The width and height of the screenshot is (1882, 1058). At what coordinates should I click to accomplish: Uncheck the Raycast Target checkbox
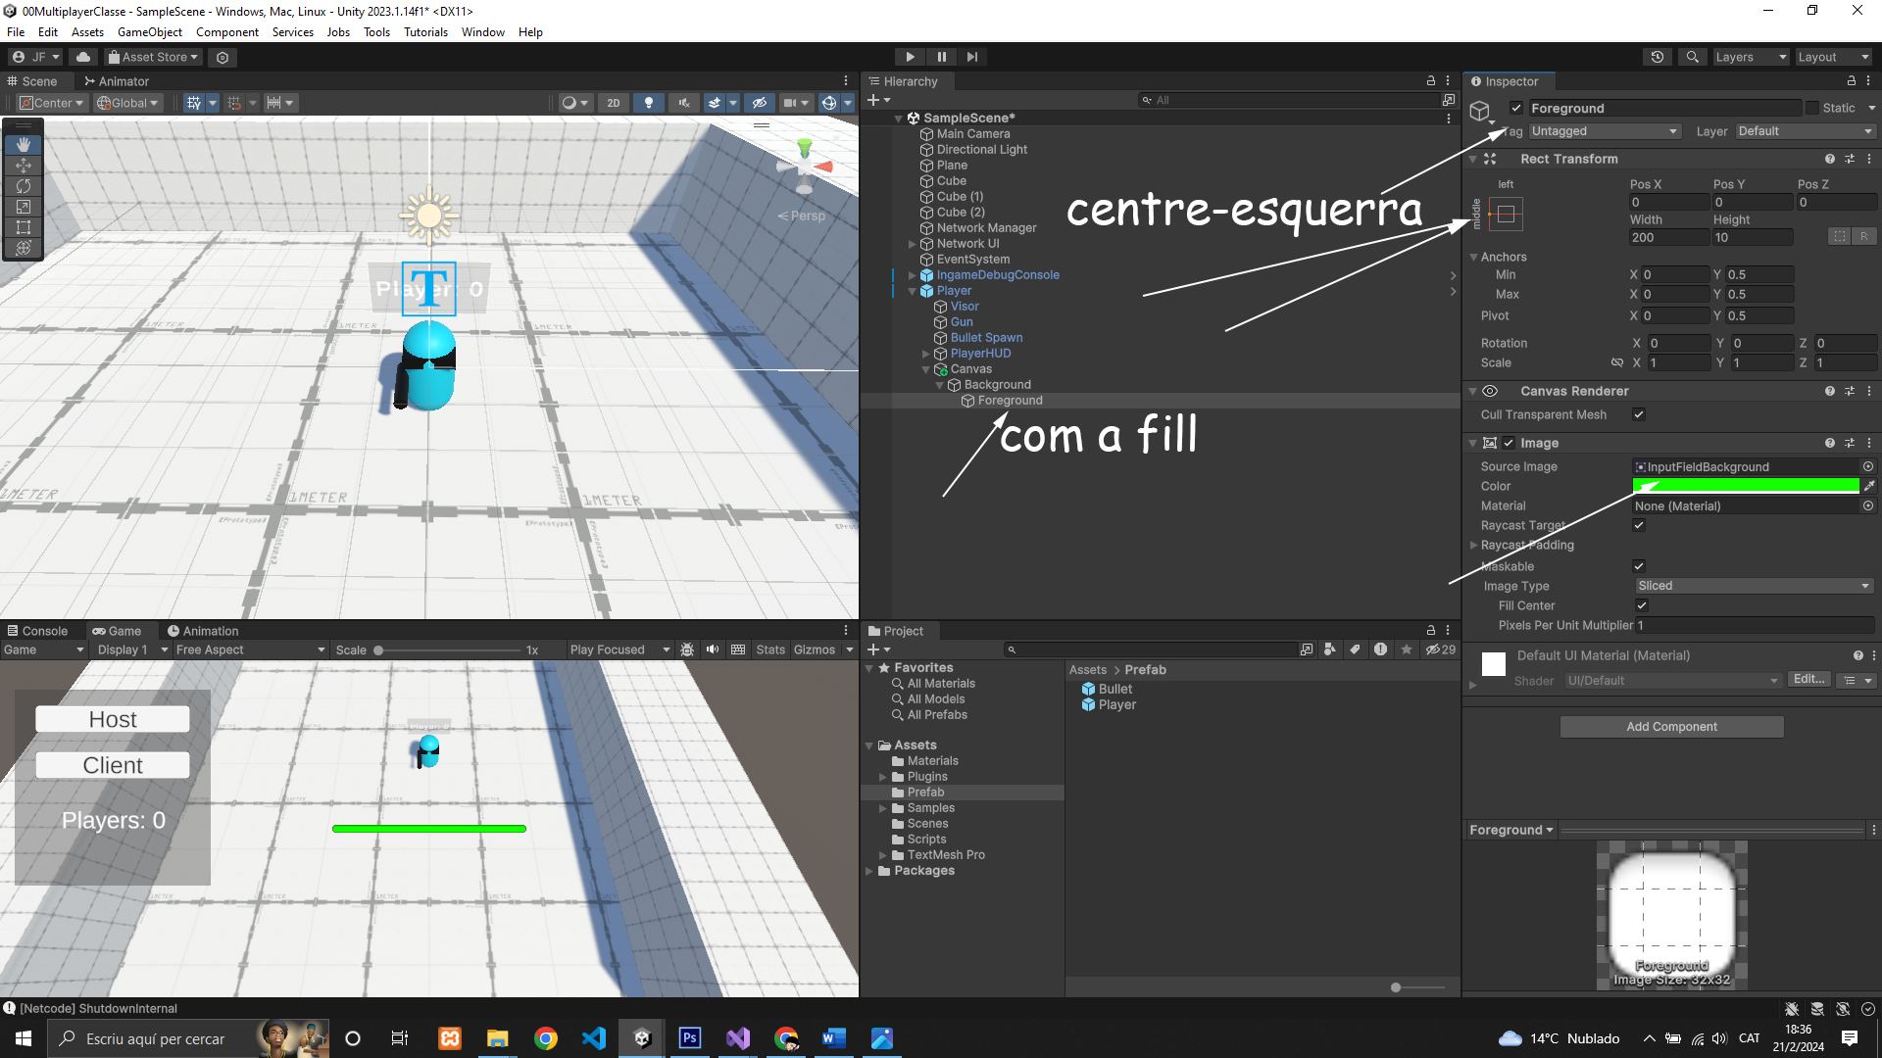point(1639,525)
